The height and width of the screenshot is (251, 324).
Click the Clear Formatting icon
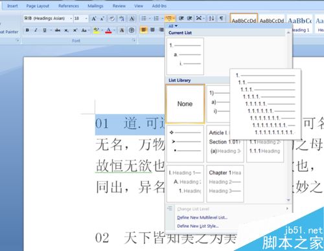112,19
